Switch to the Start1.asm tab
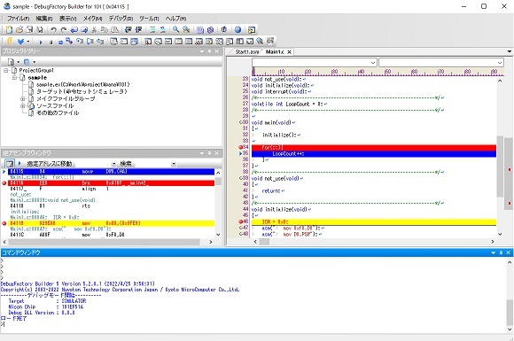This screenshot has height=341, width=514. (x=247, y=51)
